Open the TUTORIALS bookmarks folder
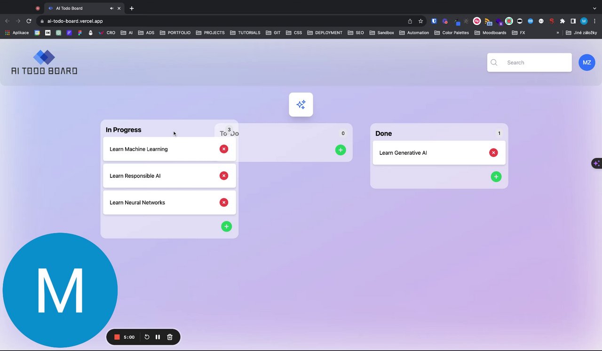The image size is (602, 351). pyautogui.click(x=245, y=33)
